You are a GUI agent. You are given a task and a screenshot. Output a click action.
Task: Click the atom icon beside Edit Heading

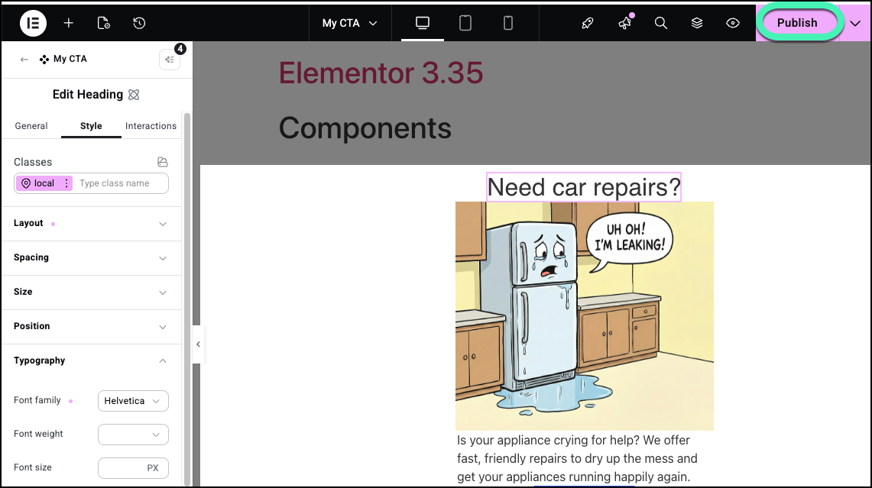(x=134, y=95)
